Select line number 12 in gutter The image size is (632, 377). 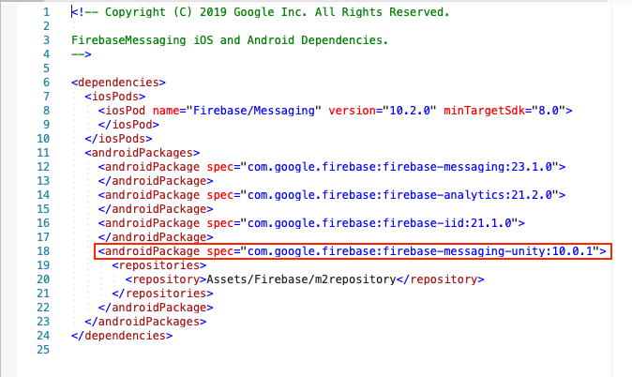coord(43,167)
